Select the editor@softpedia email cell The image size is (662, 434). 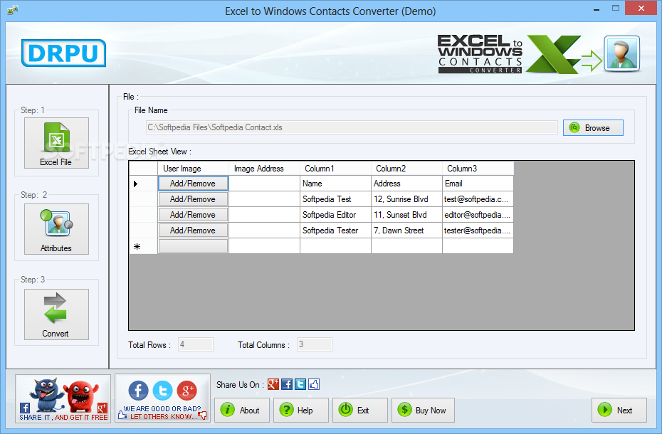pos(478,215)
